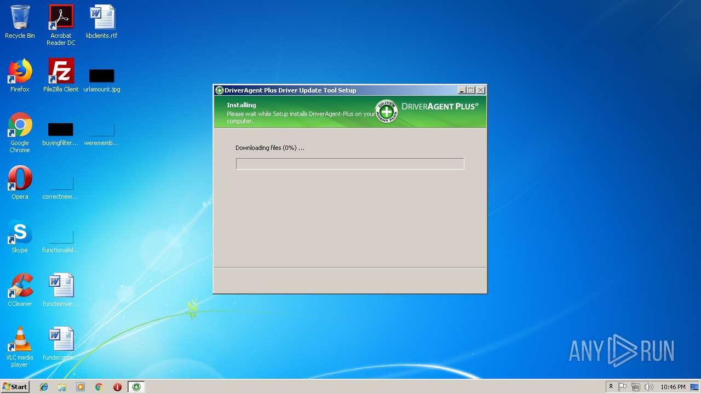Select the kbclients.rtf document icon
This screenshot has width=701, height=394.
[x=102, y=22]
